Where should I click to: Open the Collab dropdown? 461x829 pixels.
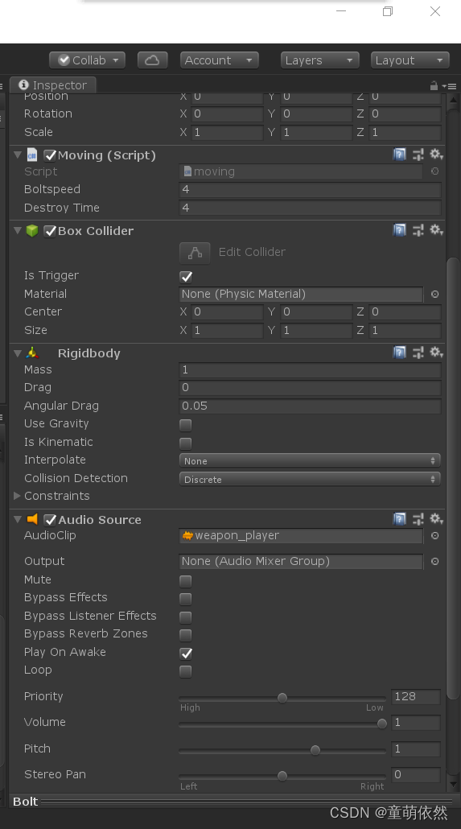click(87, 60)
